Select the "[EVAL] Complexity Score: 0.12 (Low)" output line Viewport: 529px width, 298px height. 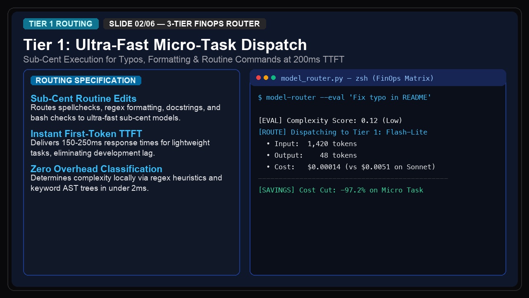[330, 120]
